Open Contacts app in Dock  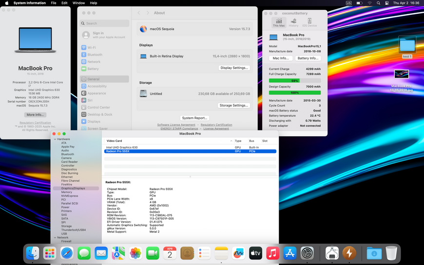point(187,253)
